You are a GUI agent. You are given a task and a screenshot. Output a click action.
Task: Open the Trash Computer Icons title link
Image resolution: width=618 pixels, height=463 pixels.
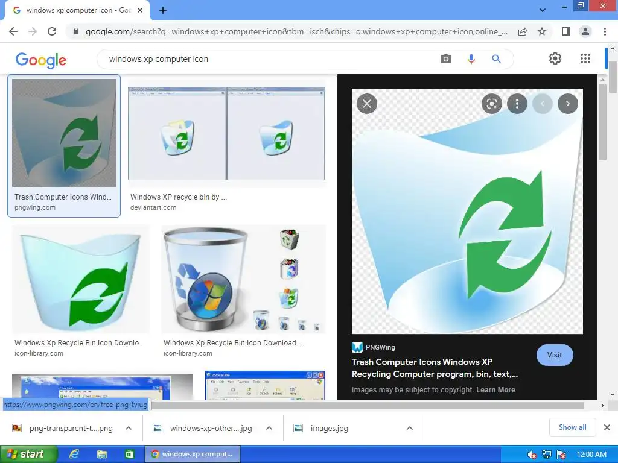(435, 368)
